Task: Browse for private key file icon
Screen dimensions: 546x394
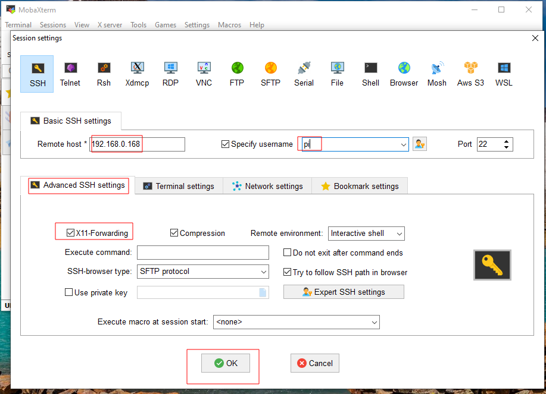Action: 263,292
